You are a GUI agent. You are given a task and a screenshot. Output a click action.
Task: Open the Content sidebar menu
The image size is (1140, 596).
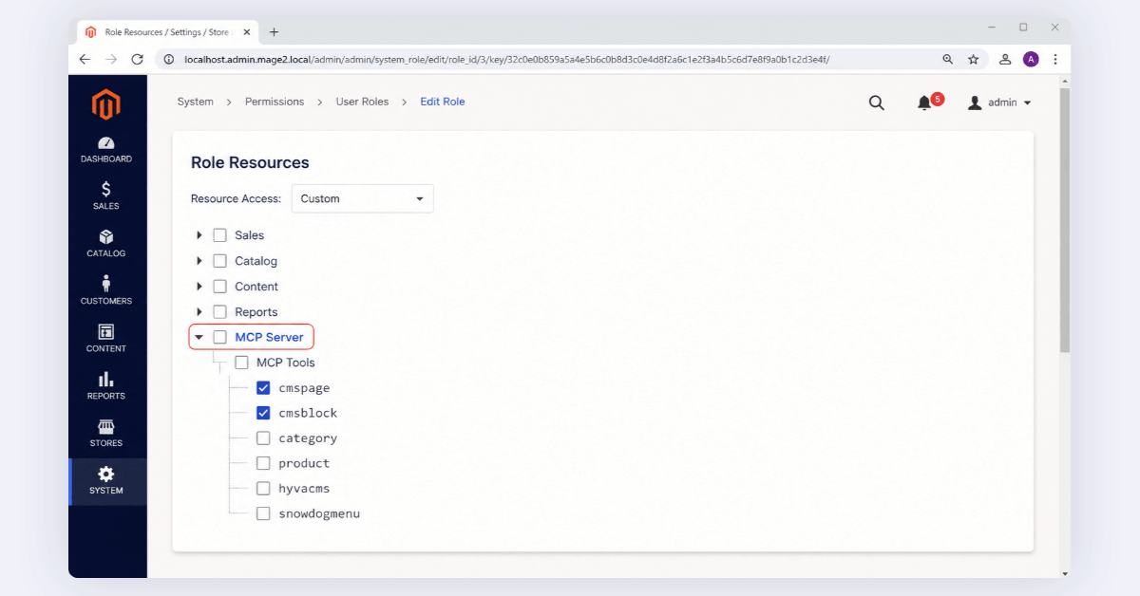[x=106, y=340]
